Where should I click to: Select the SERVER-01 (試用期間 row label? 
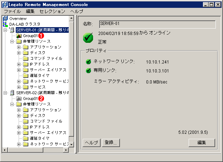click(x=42, y=30)
